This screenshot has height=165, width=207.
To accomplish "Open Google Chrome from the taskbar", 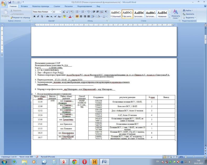I will coord(74,161).
